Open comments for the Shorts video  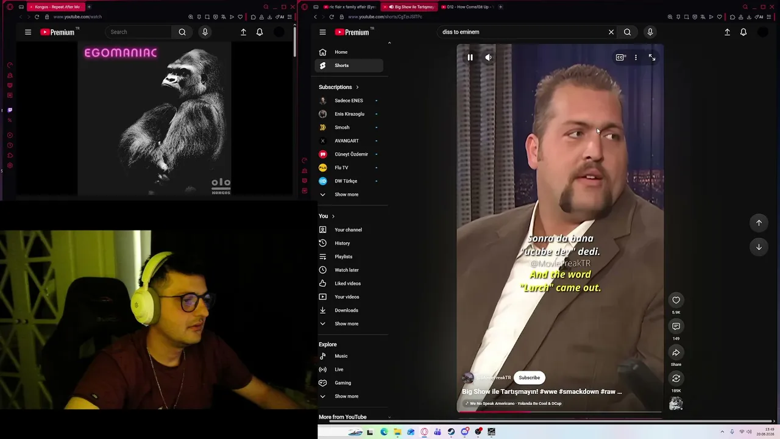click(676, 326)
